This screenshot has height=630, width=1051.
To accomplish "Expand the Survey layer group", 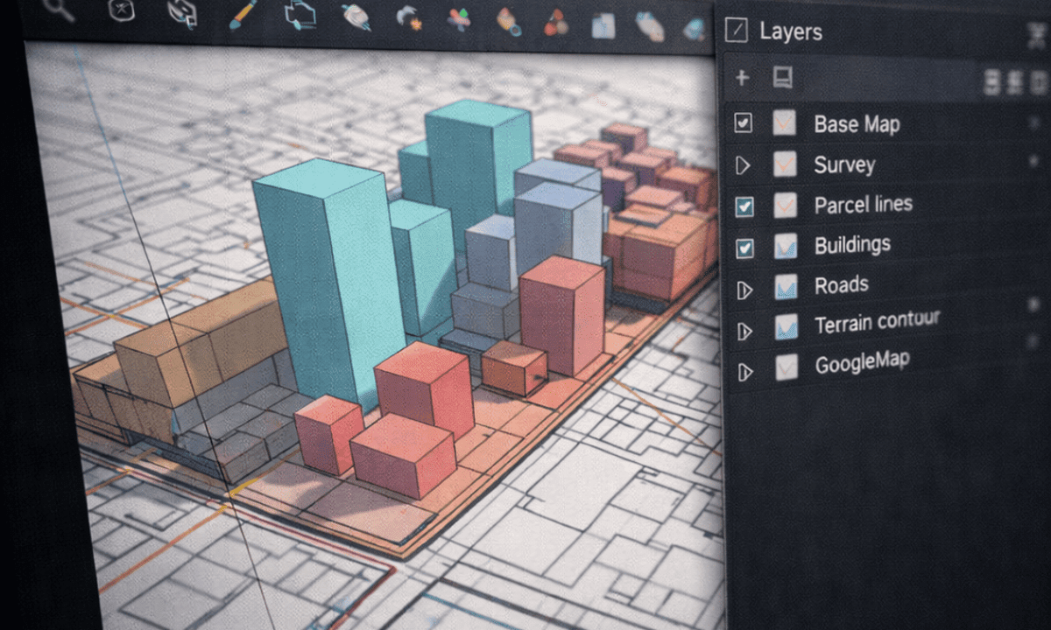I will pyautogui.click(x=744, y=164).
